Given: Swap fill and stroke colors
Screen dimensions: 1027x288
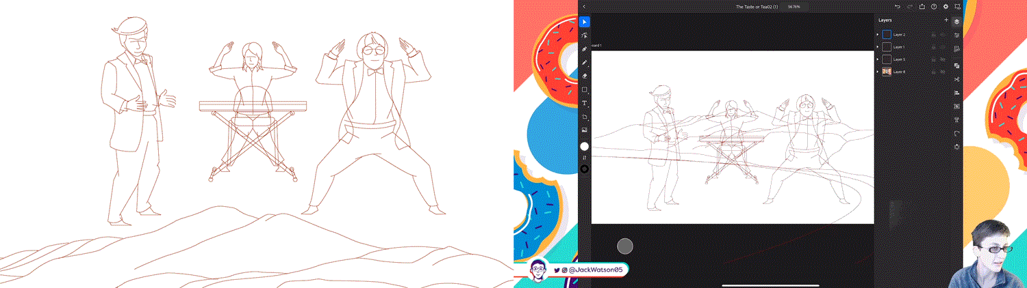Looking at the screenshot, I should tap(585, 158).
